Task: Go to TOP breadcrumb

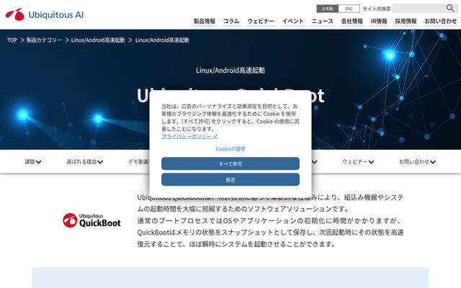Action: click(12, 40)
